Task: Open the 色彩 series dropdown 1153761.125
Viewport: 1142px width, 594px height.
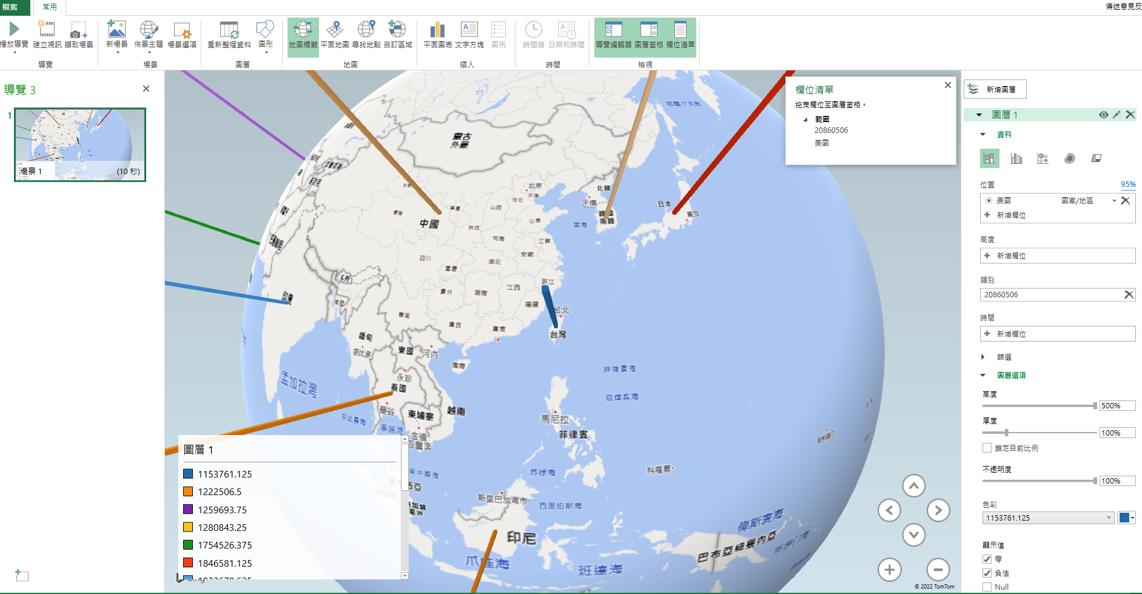Action: click(x=1048, y=518)
